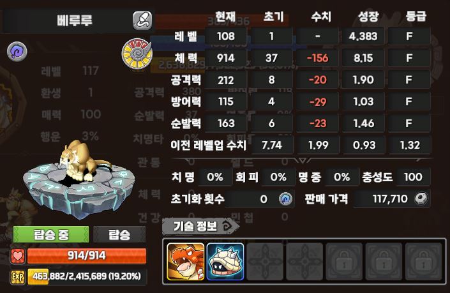Screen dimensions: 450x293
Task: Click the second empty skill slot
Action: coord(304,262)
